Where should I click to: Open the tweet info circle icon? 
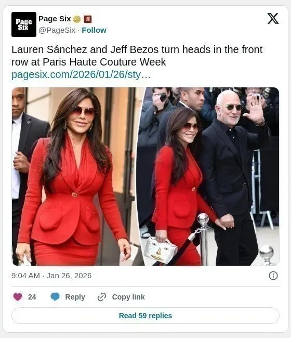(x=273, y=276)
